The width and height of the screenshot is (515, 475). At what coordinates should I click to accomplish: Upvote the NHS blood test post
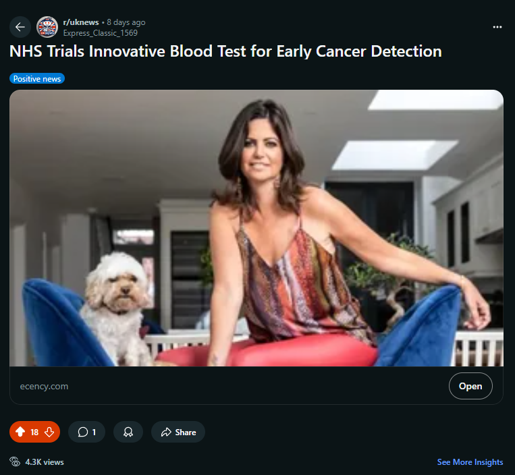click(20, 432)
